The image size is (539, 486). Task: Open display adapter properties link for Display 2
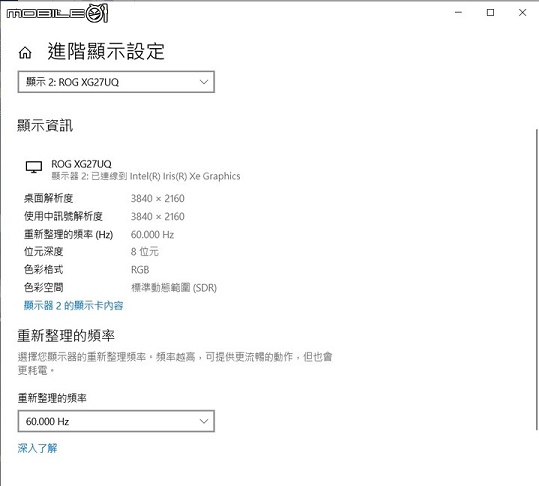[x=73, y=306]
